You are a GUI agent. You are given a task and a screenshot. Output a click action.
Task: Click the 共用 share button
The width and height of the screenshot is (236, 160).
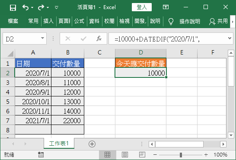(218, 21)
